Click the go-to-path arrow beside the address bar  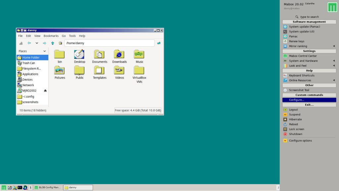point(159,43)
